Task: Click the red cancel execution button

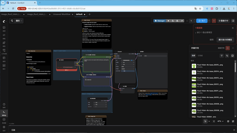Action: point(214,21)
